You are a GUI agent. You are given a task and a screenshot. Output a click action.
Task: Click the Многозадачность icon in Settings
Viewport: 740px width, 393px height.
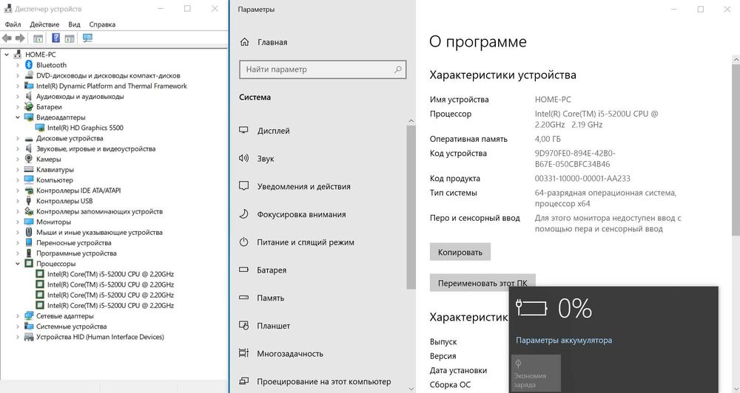(x=243, y=353)
